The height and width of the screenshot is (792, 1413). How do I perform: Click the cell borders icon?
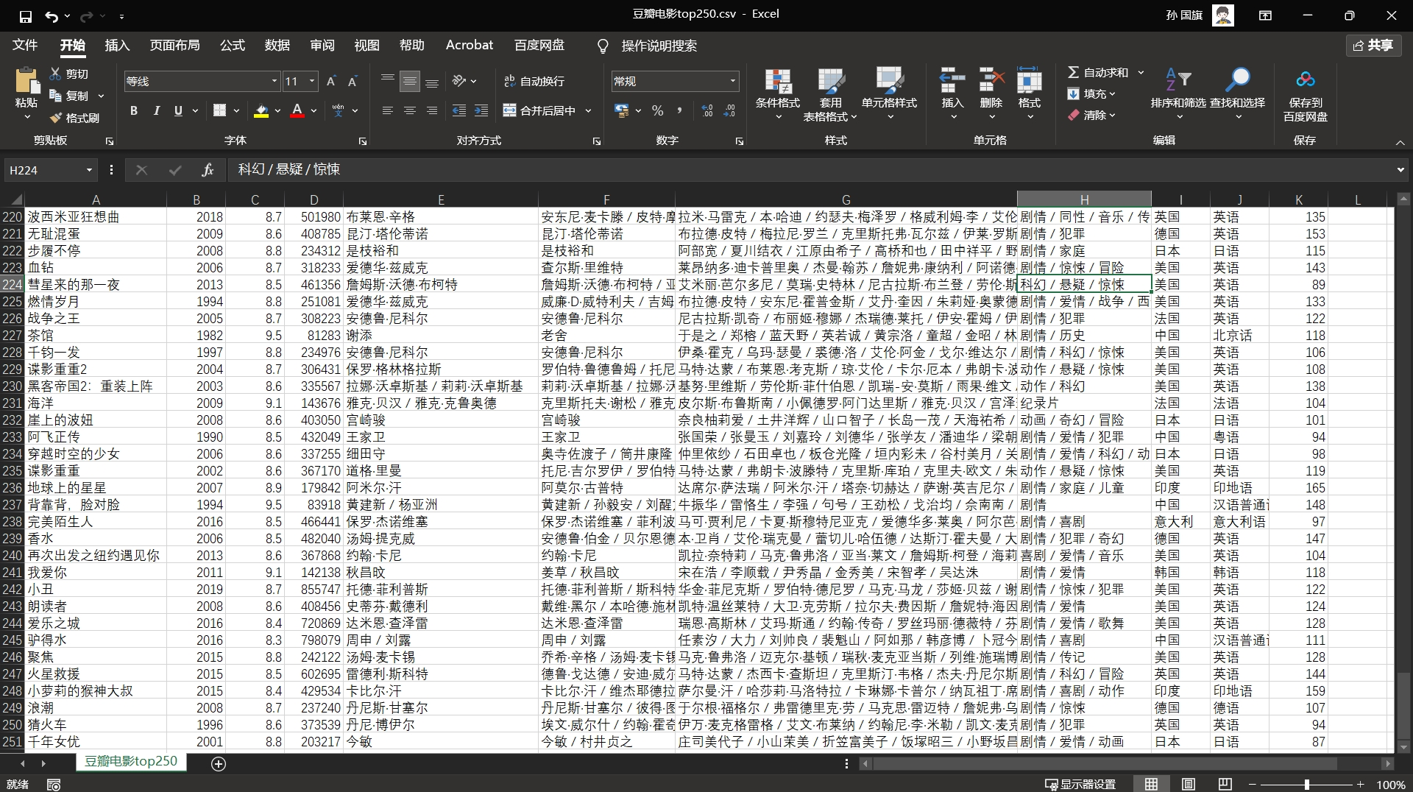coord(219,110)
